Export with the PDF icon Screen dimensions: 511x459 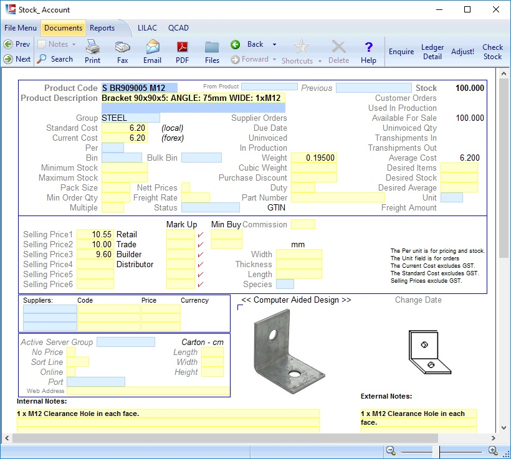tap(182, 47)
